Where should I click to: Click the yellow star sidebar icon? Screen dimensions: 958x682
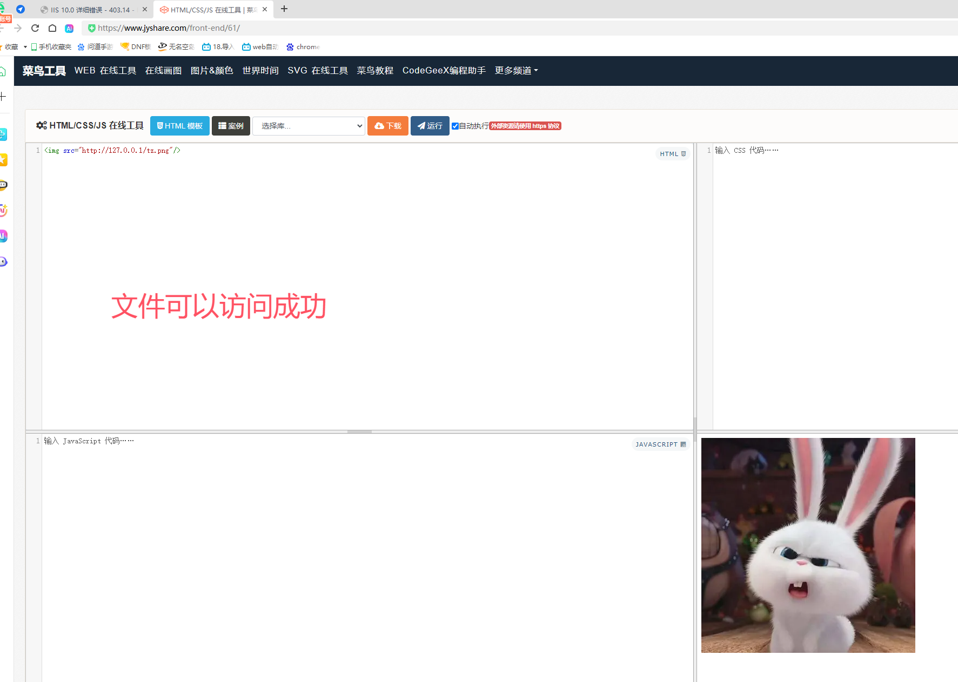point(3,160)
